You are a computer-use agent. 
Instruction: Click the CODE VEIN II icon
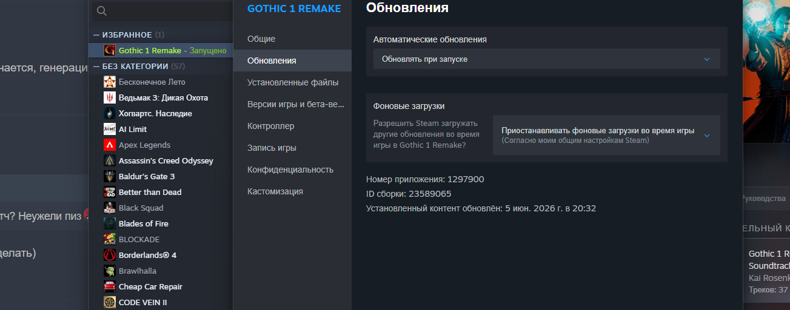coord(110,302)
